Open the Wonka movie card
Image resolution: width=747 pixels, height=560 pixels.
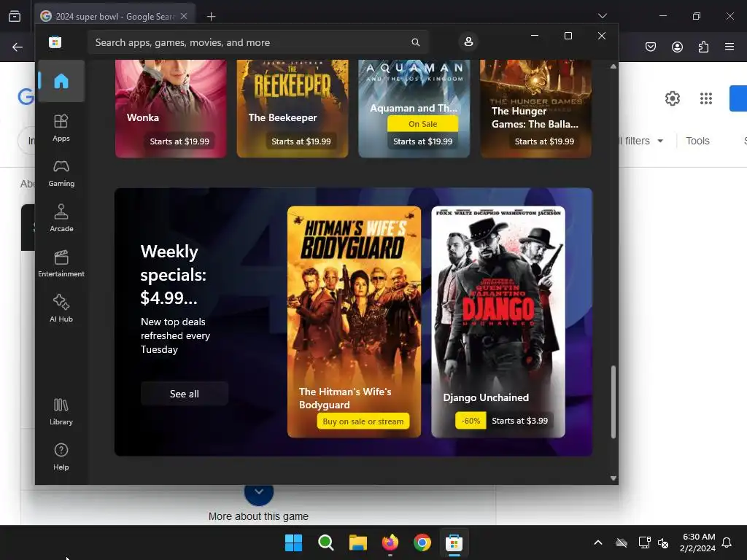click(x=171, y=108)
